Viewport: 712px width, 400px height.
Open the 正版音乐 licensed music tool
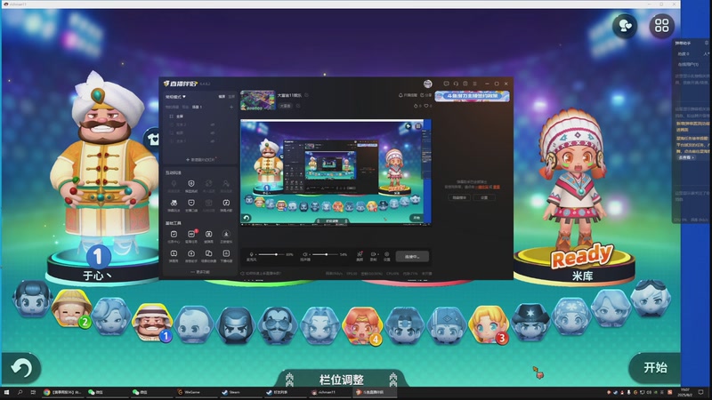226,236
